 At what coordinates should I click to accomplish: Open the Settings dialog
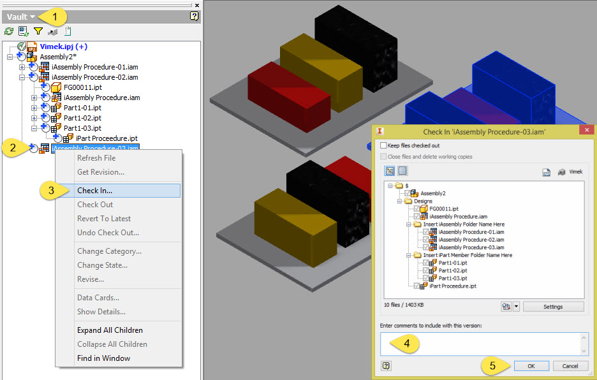tap(553, 306)
